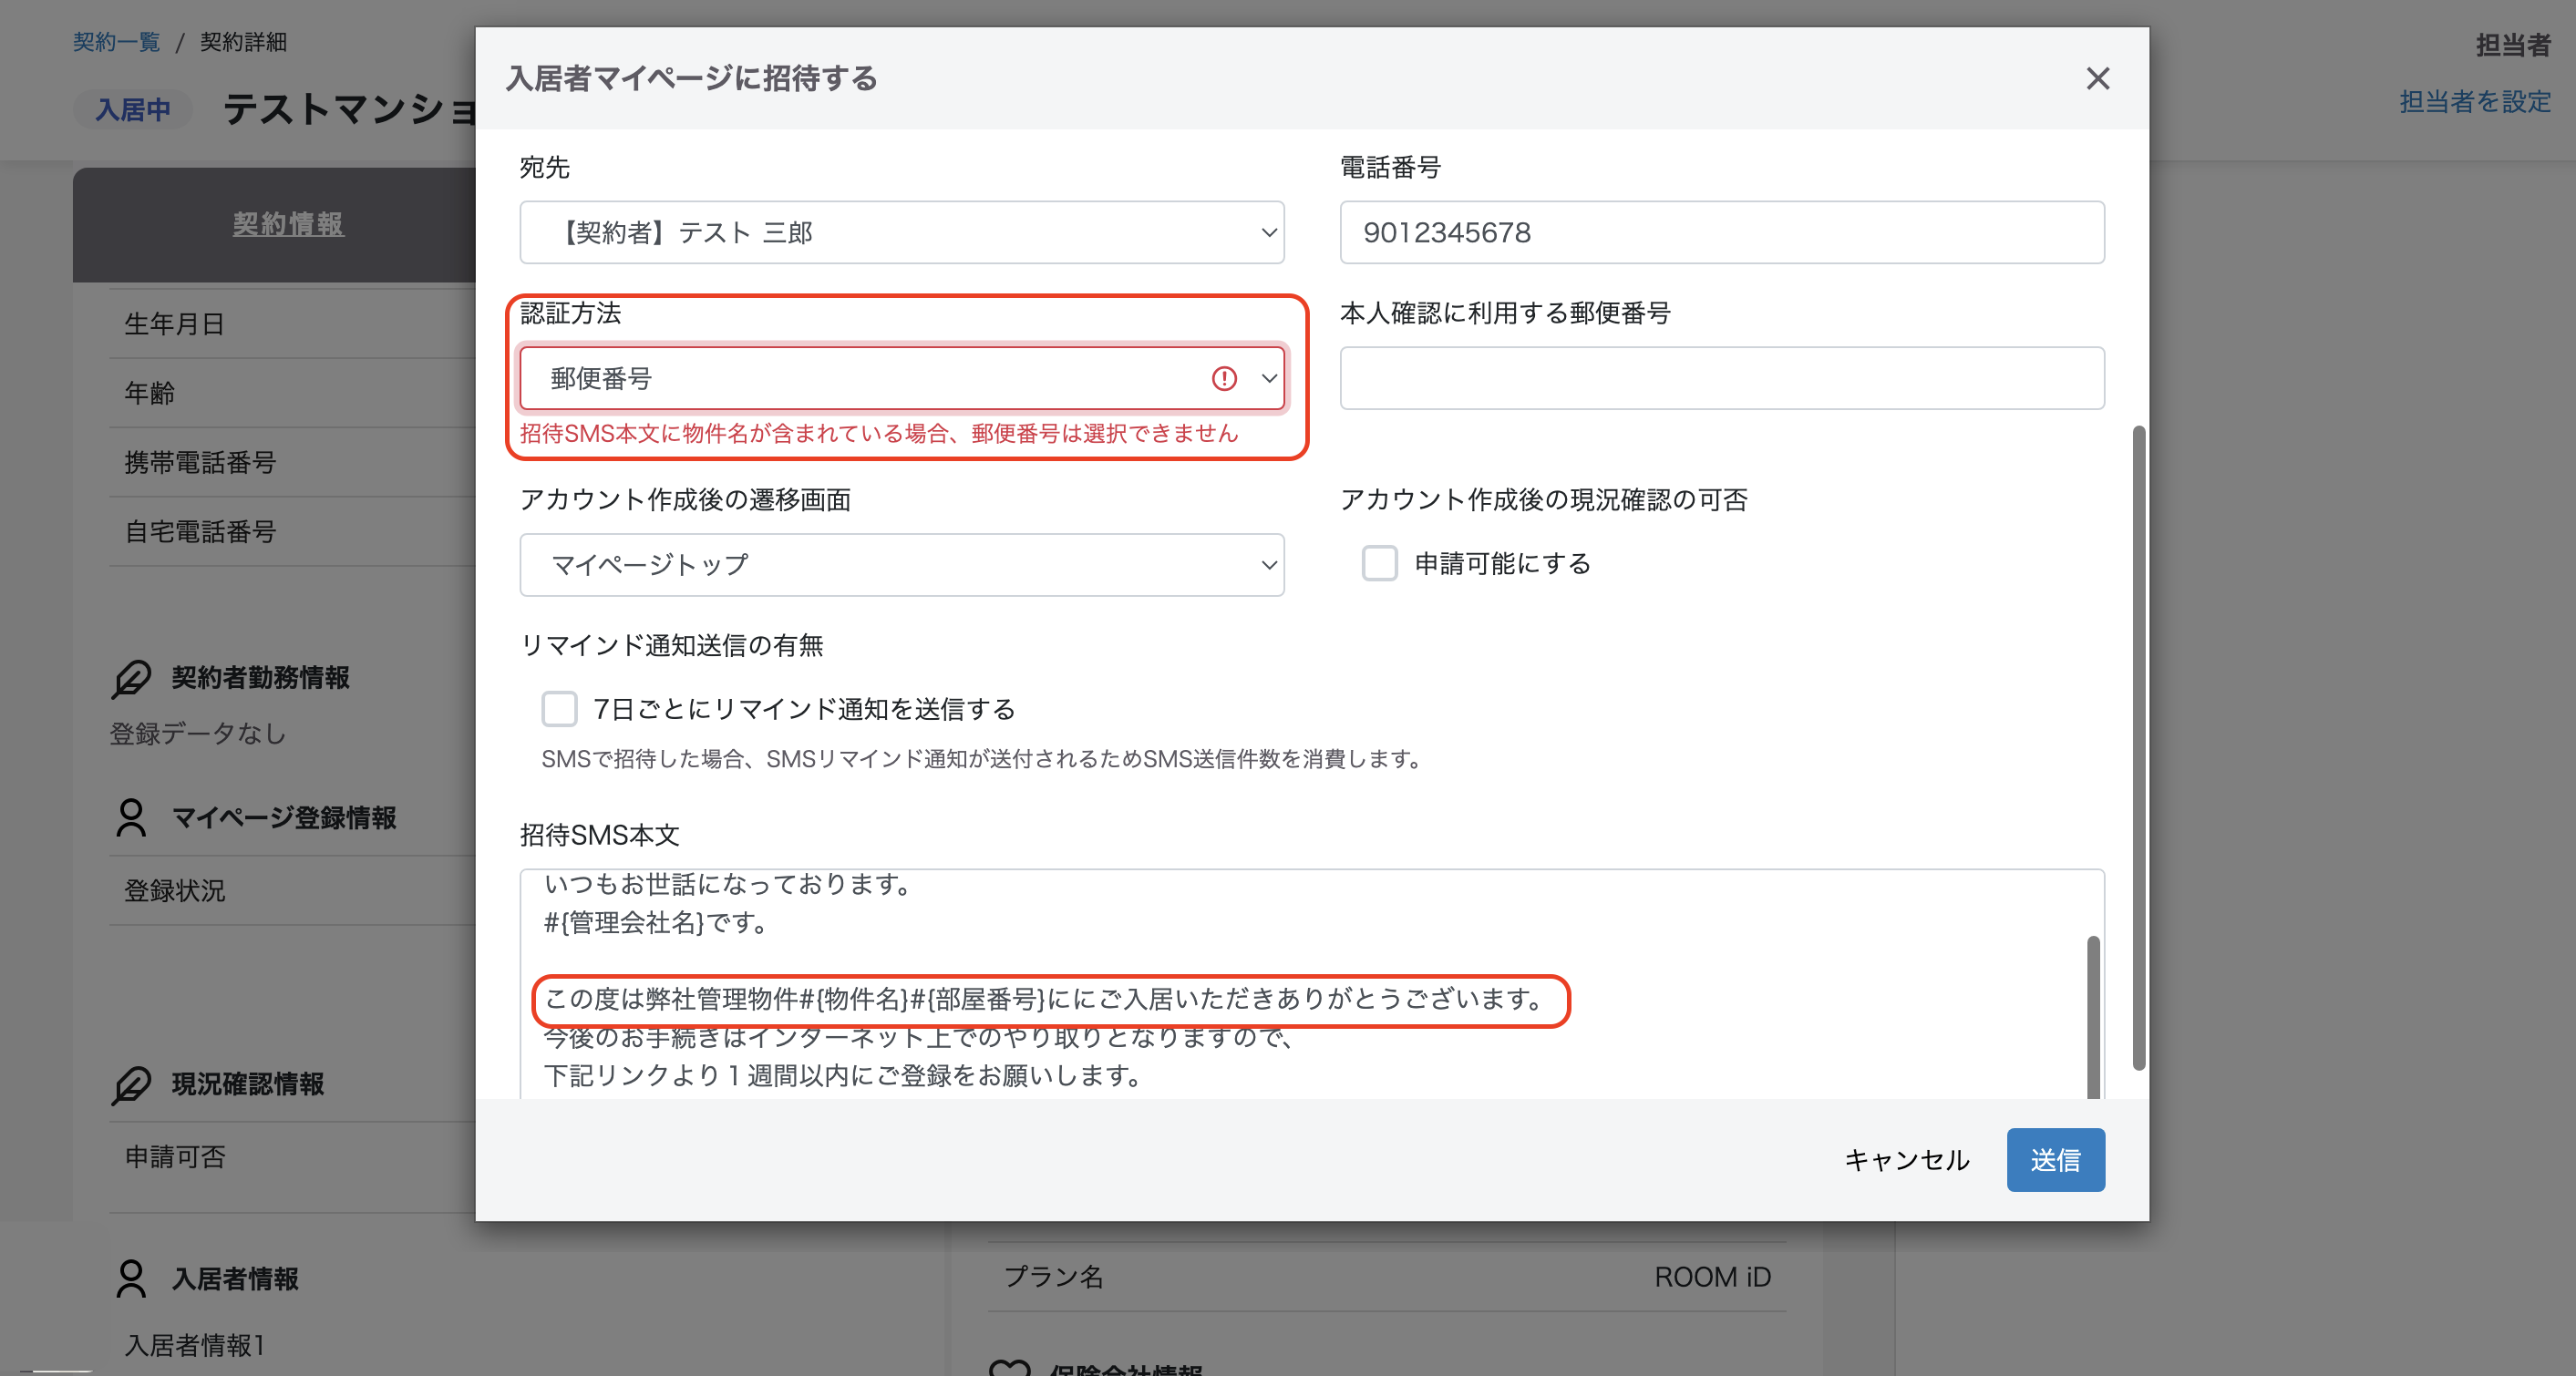Click the 登録状況 row label

point(174,890)
